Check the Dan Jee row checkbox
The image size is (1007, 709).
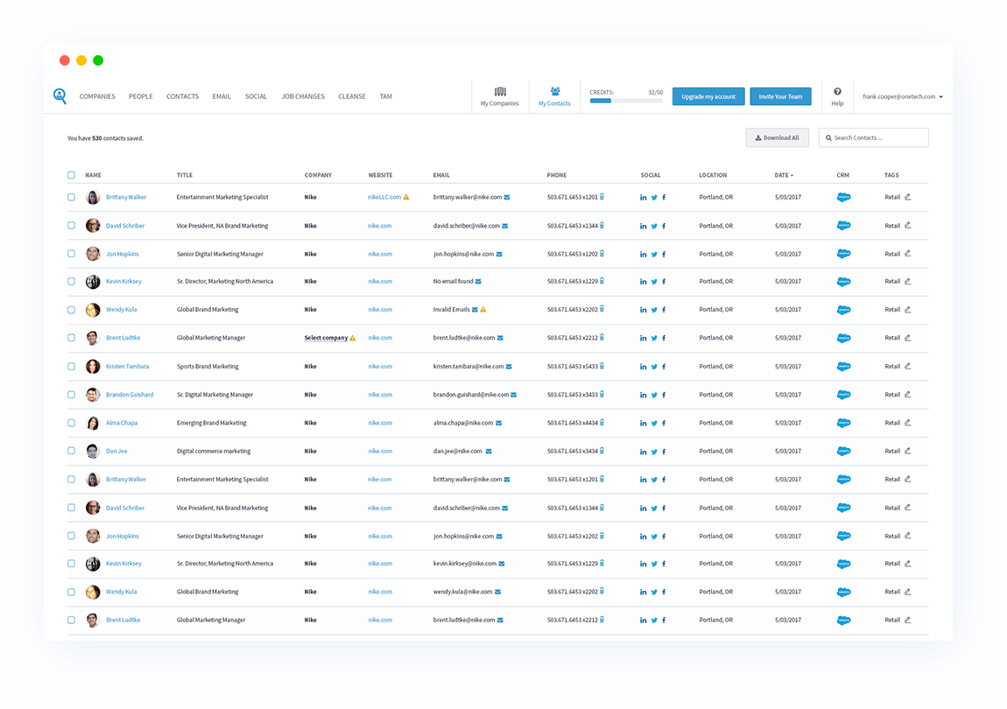71,451
